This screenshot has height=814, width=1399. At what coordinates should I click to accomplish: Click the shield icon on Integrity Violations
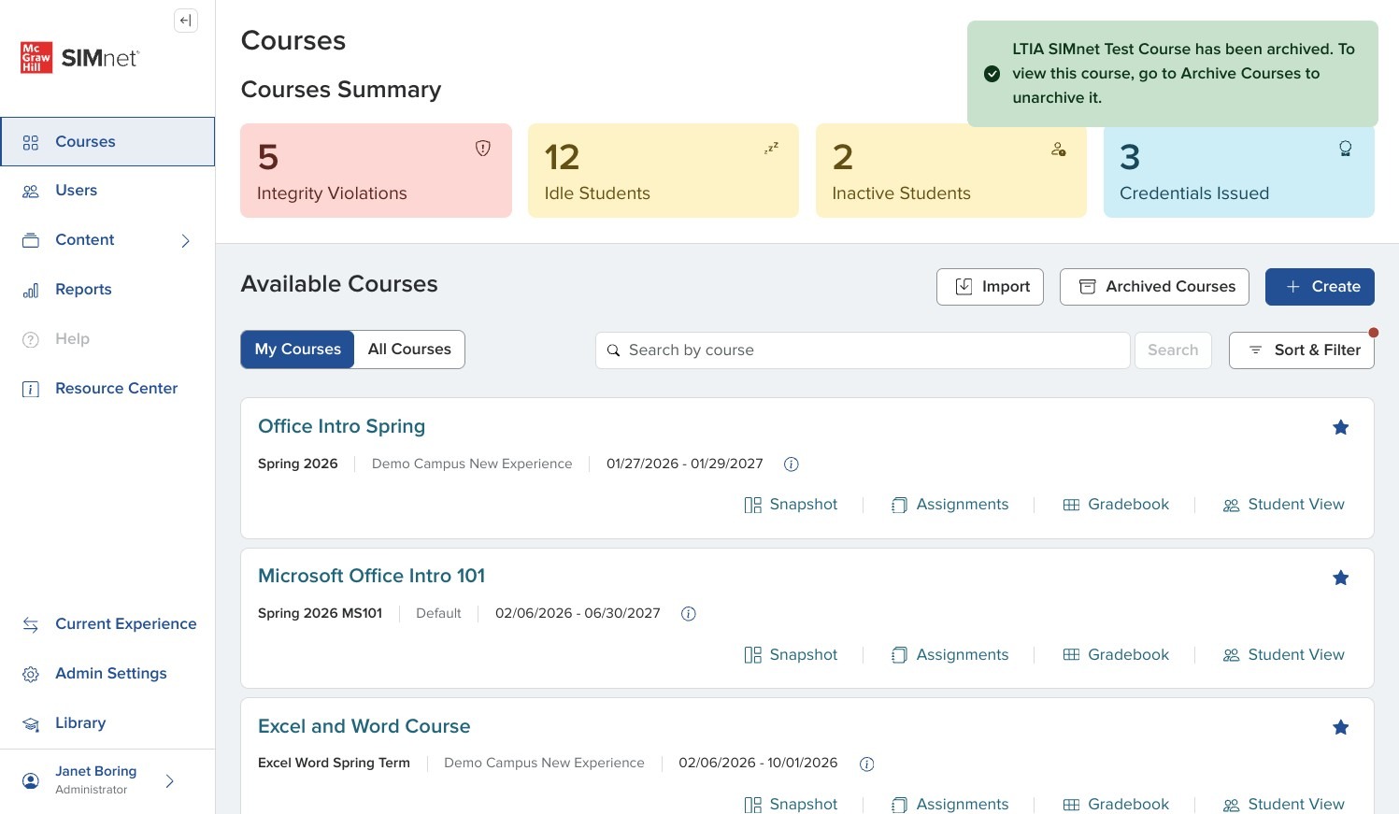pos(483,148)
